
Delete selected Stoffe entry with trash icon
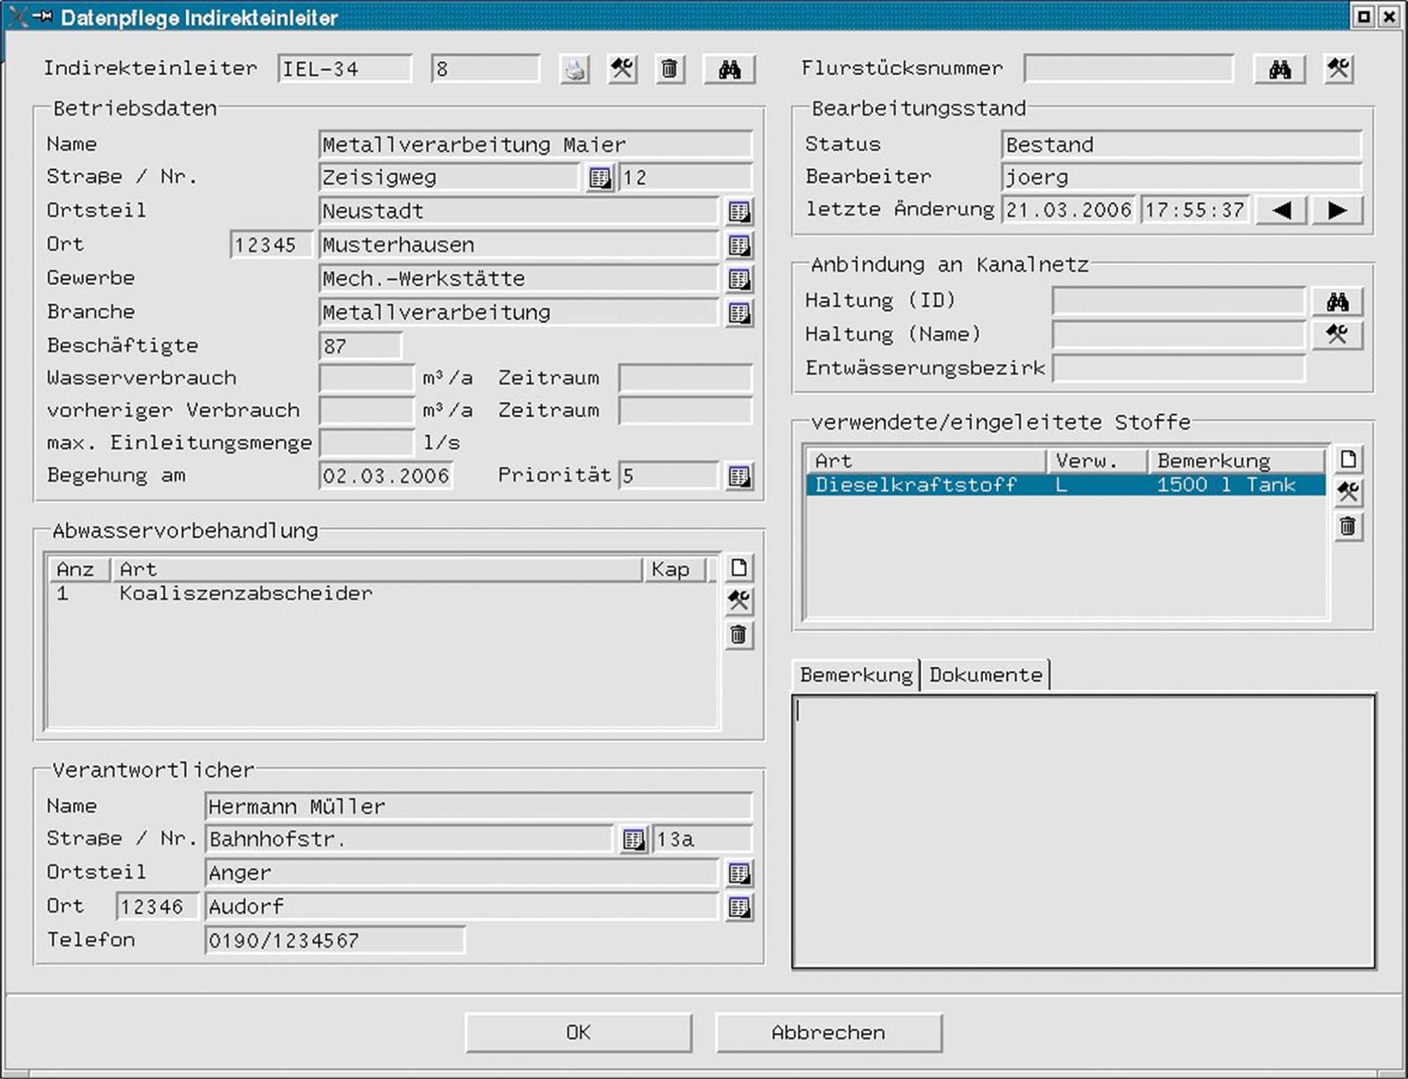tap(1348, 527)
